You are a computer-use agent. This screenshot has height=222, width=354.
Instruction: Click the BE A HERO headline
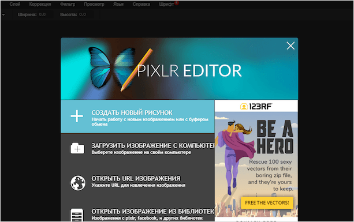[x=275, y=137]
